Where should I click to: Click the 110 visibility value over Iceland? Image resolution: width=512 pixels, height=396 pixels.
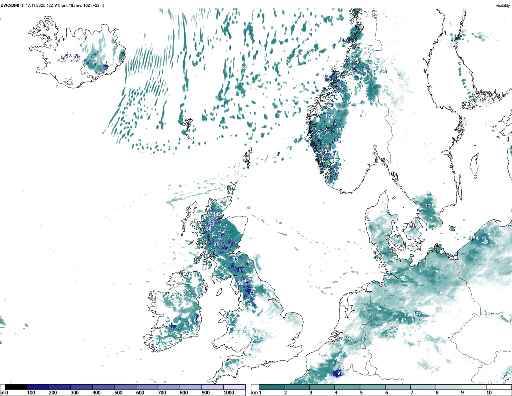[x=96, y=64]
